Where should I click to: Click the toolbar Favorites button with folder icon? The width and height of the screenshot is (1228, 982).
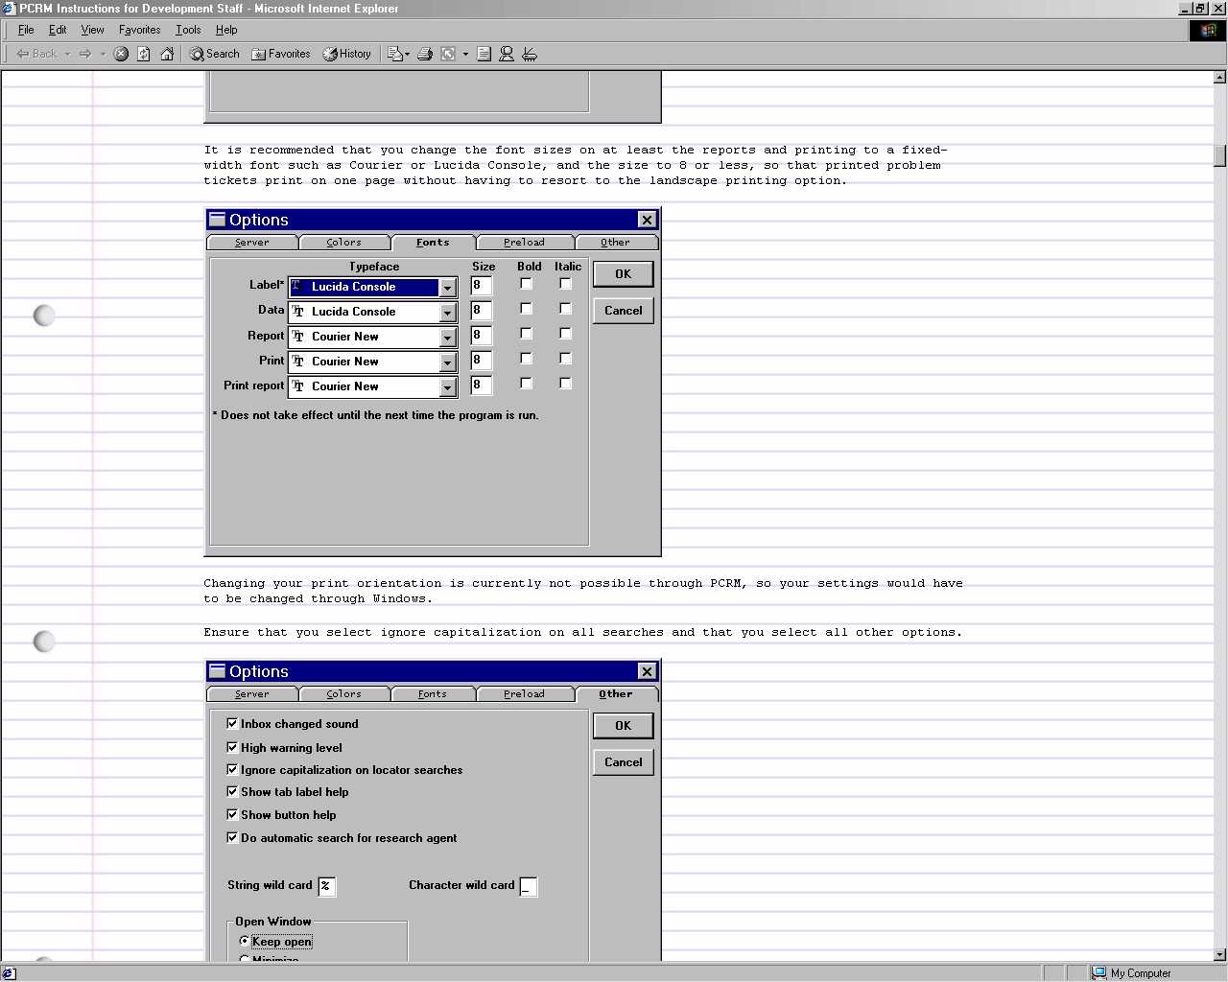pyautogui.click(x=281, y=54)
